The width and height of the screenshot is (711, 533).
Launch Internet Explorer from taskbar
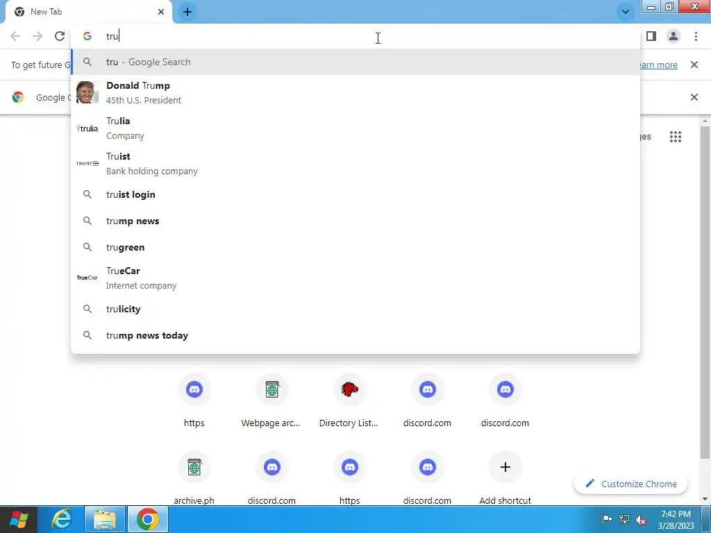pyautogui.click(x=61, y=520)
